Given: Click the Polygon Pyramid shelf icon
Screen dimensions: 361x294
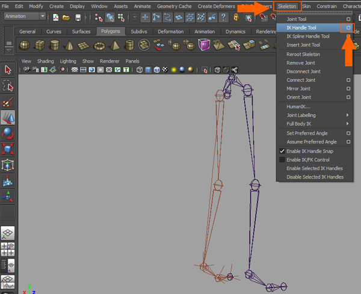Looking at the screenshot, I should pos(115,45).
